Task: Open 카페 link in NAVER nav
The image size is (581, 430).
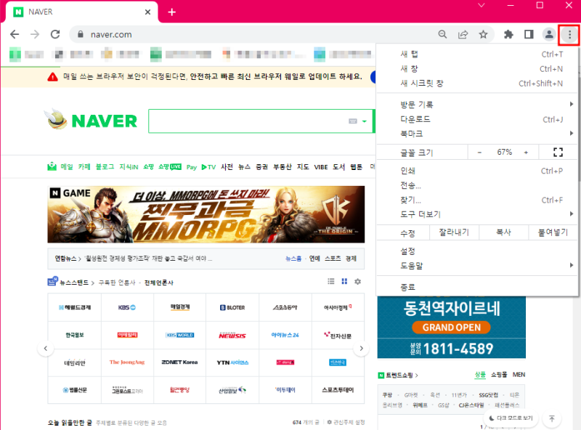Action: pyautogui.click(x=84, y=167)
